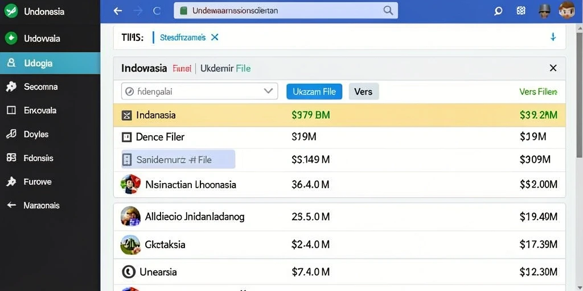Click the blue download arrow icon
Image resolution: width=583 pixels, height=291 pixels.
(553, 37)
